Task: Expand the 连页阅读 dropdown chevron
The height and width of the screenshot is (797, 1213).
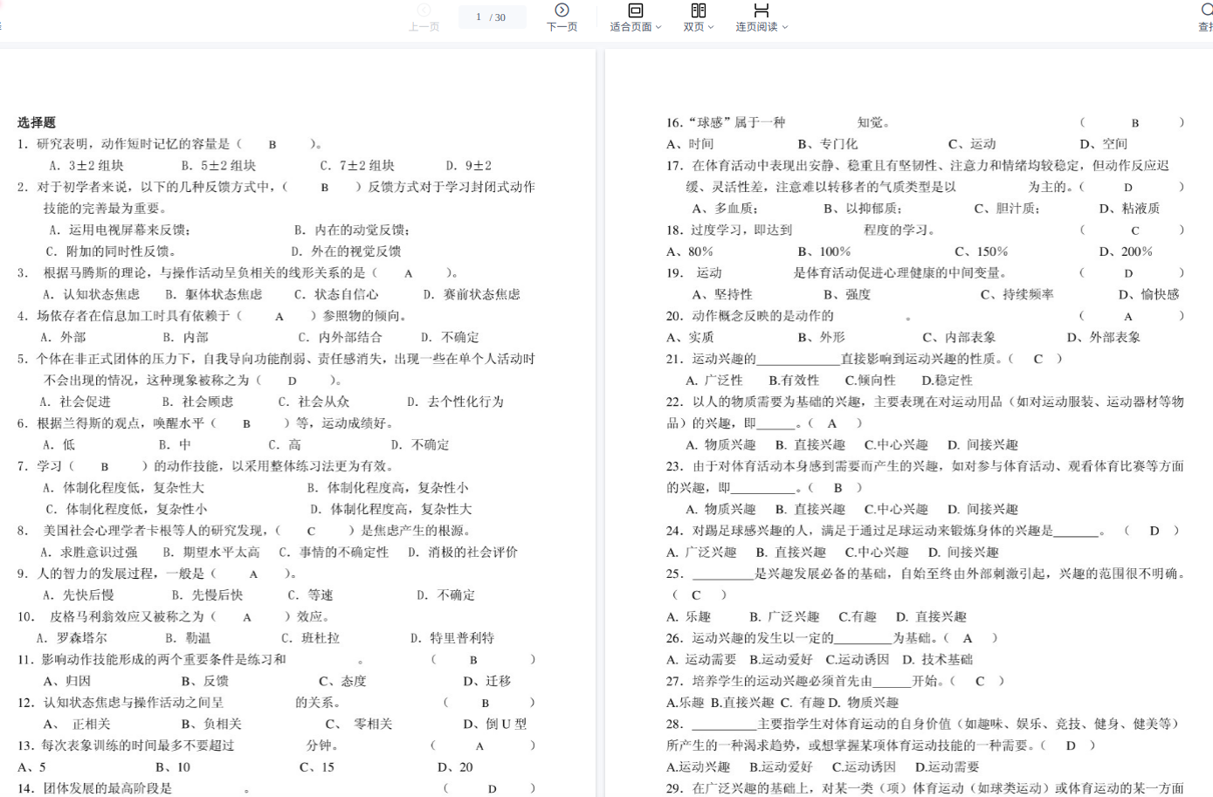Action: [785, 28]
